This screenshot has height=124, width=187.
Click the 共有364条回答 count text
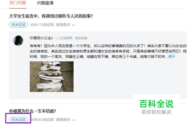(42, 120)
